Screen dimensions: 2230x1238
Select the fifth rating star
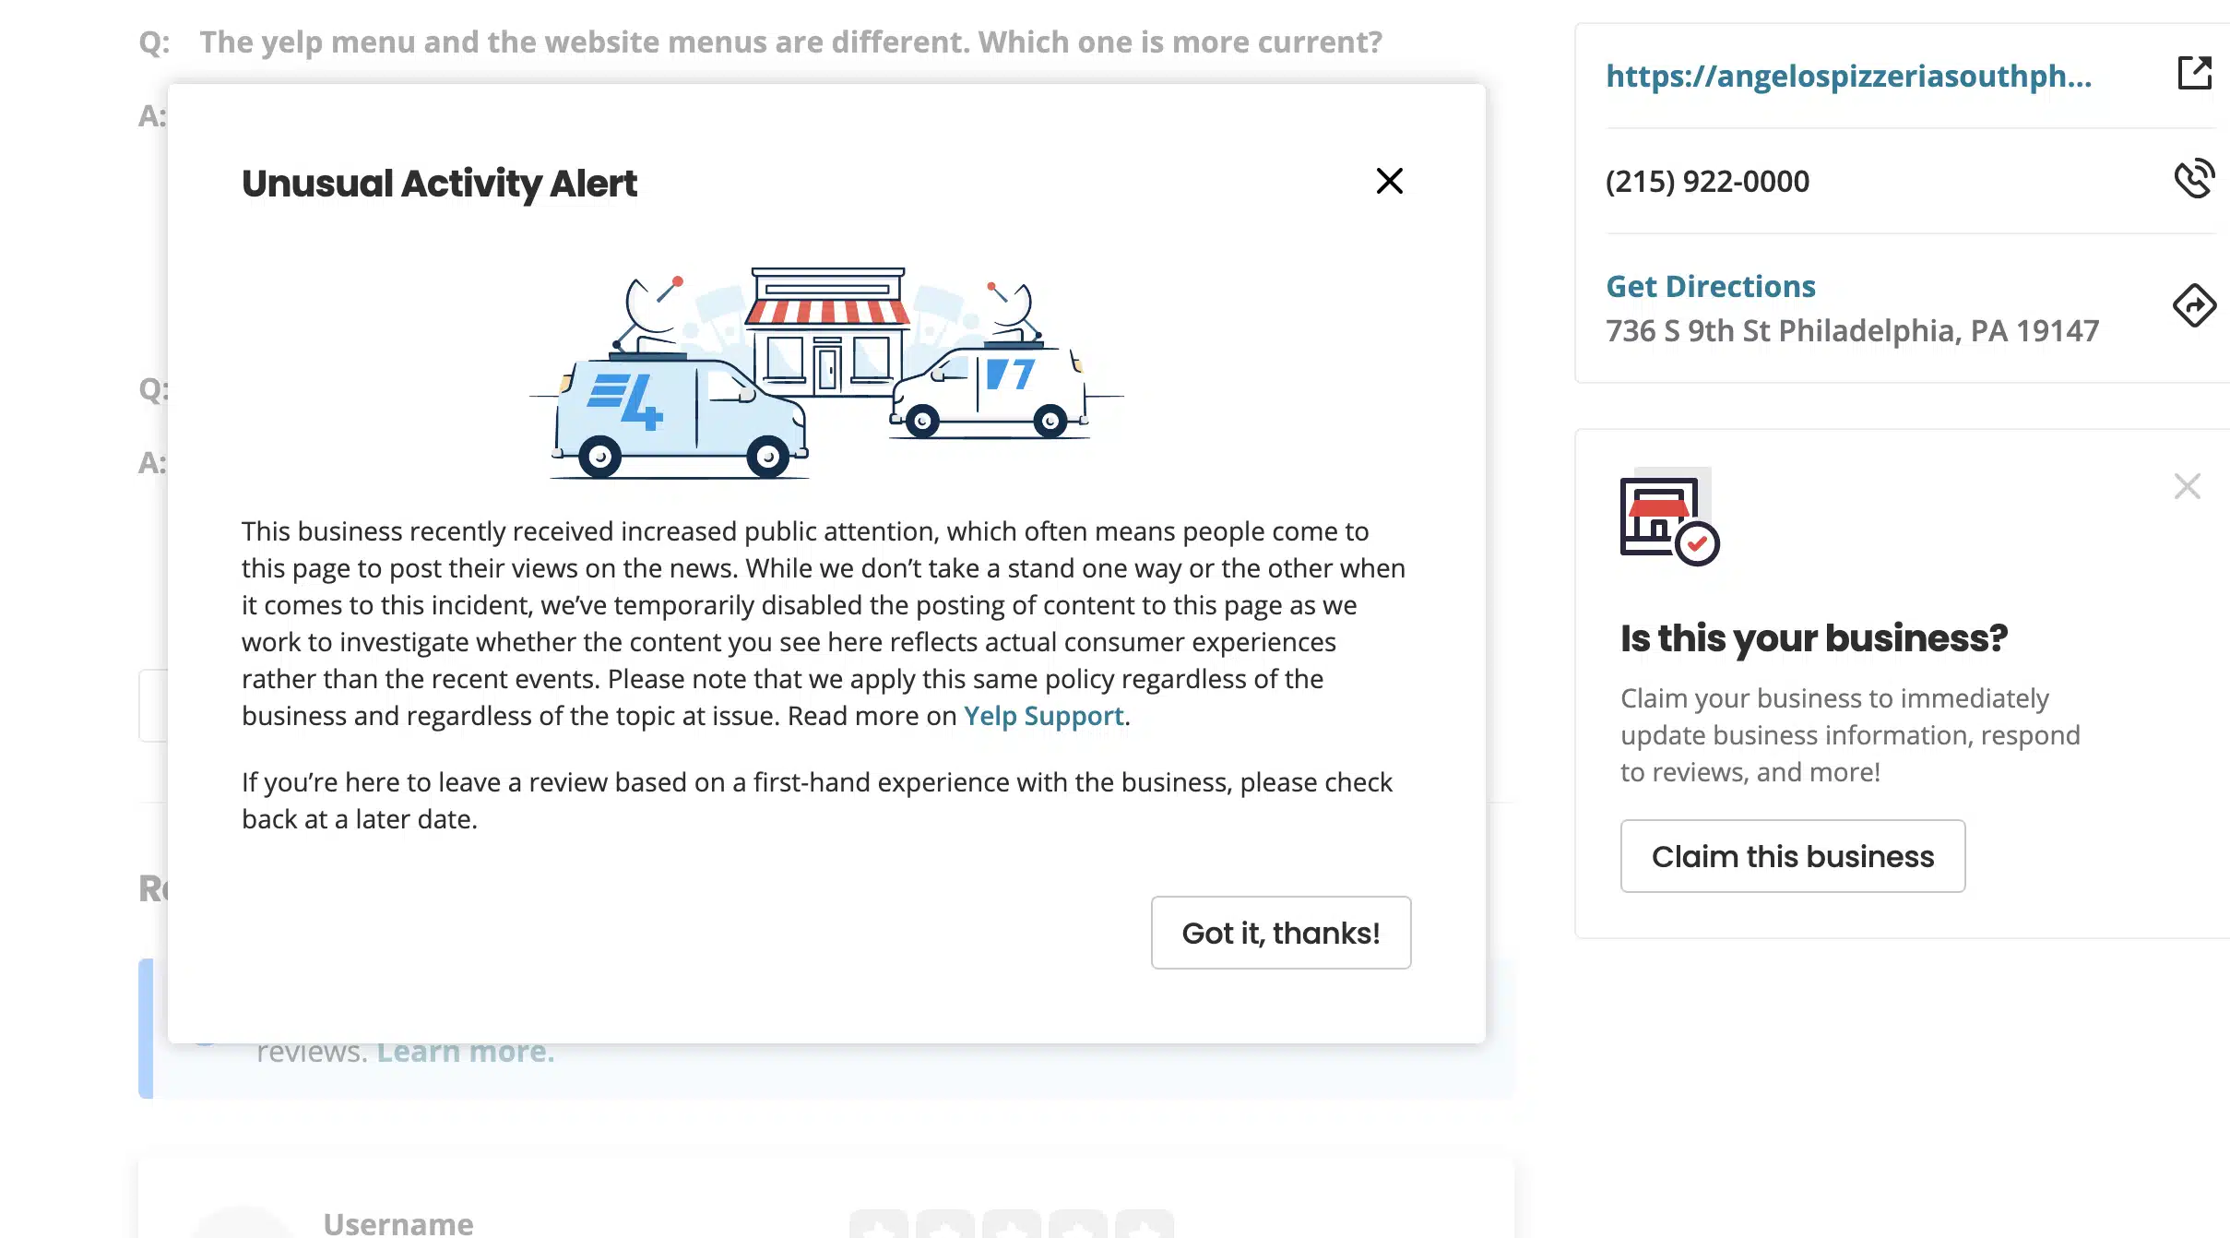click(1144, 1224)
